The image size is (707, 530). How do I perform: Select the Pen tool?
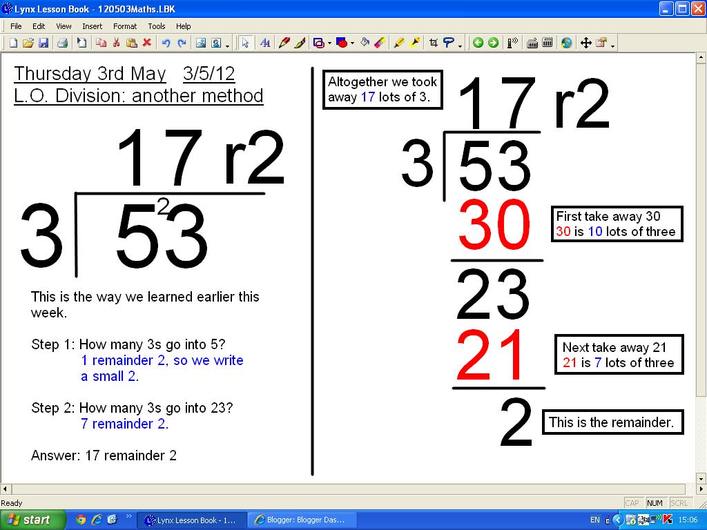tap(284, 43)
